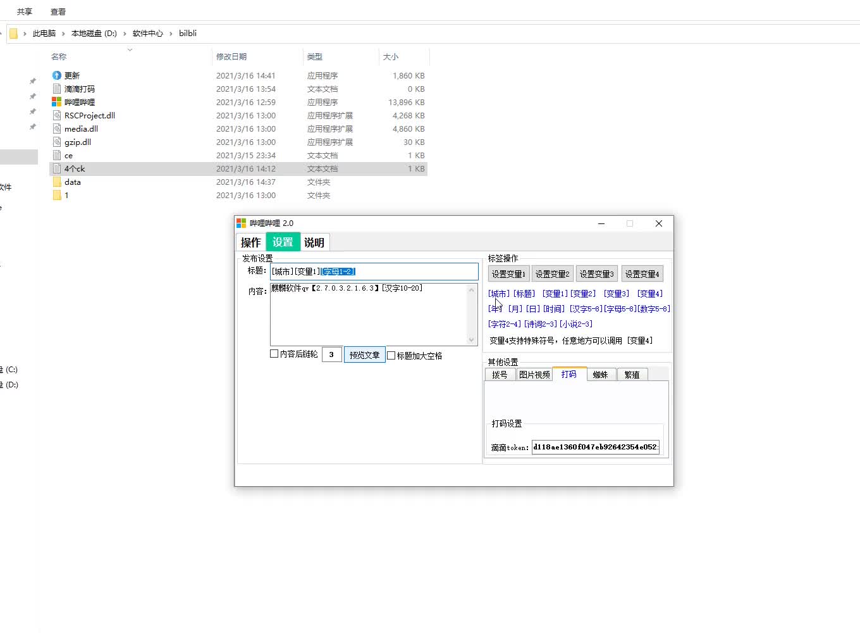This screenshot has width=860, height=633.
Task: Expand the chevron after 此电脑 in address bar
Action: (x=63, y=34)
